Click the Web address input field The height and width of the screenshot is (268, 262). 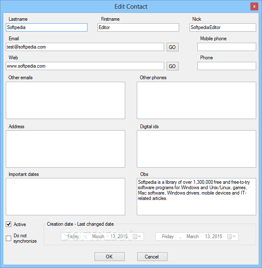pyautogui.click(x=85, y=66)
